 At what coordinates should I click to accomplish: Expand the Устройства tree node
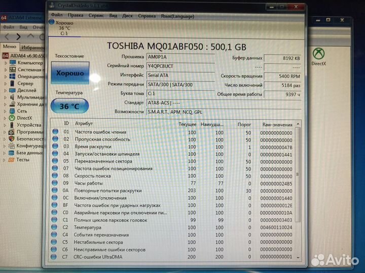click(x=5, y=125)
